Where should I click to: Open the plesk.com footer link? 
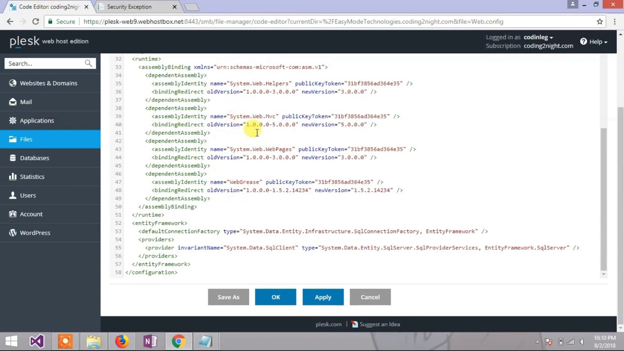pyautogui.click(x=329, y=324)
